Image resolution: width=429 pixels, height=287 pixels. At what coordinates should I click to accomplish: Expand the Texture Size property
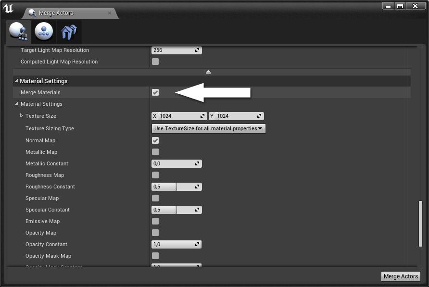pos(22,116)
